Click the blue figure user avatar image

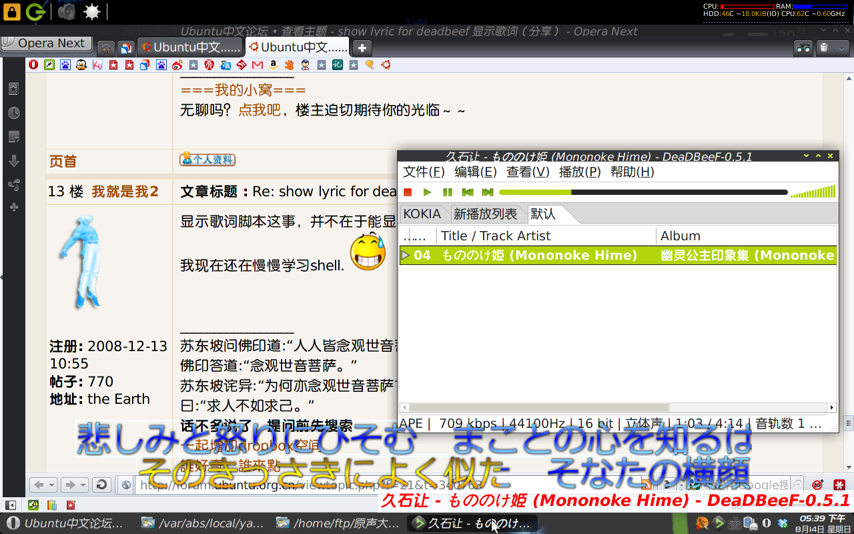pos(81,261)
